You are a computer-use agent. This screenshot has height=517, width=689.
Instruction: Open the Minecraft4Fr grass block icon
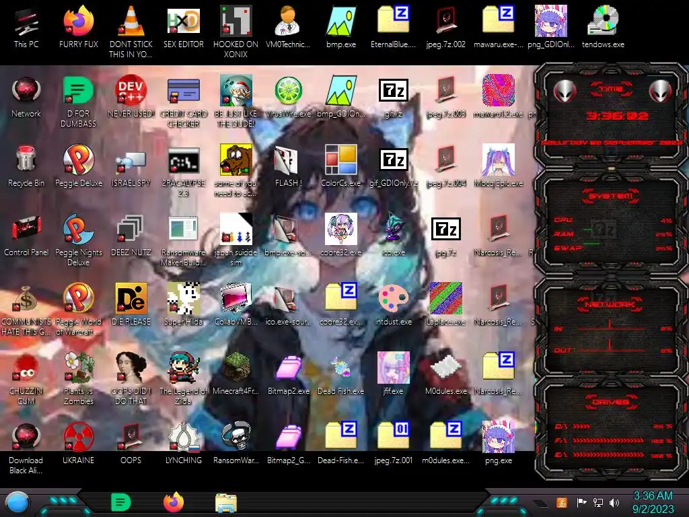click(x=235, y=374)
